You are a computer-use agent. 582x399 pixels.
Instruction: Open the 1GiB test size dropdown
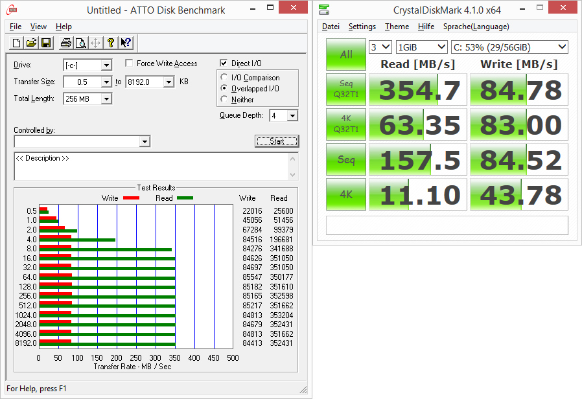(422, 47)
